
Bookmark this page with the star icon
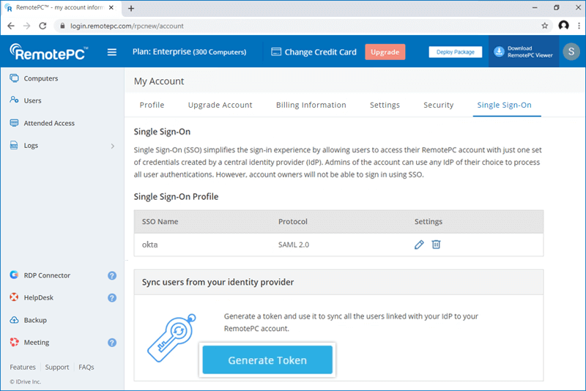(544, 26)
